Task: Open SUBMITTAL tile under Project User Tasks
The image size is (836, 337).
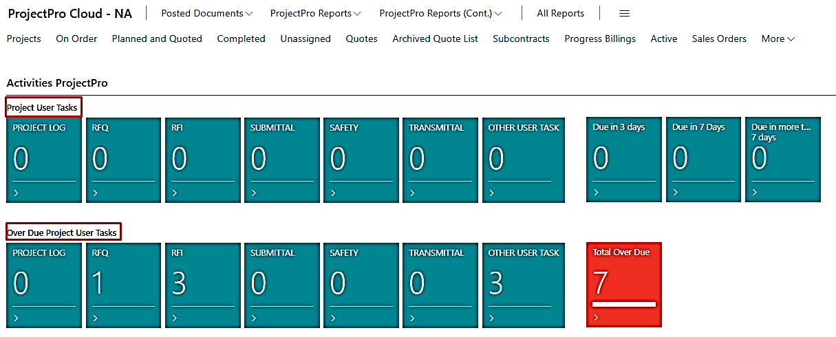Action: pos(282,160)
